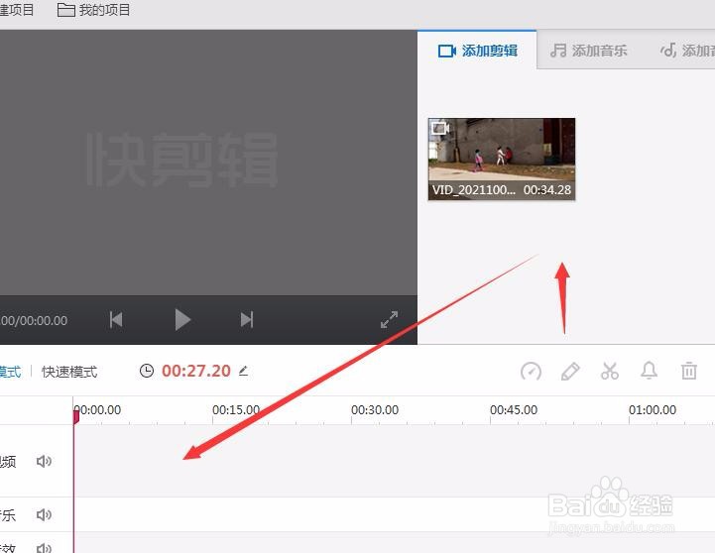Delete selection with trash icon
This screenshot has height=553, width=715.
[x=689, y=372]
